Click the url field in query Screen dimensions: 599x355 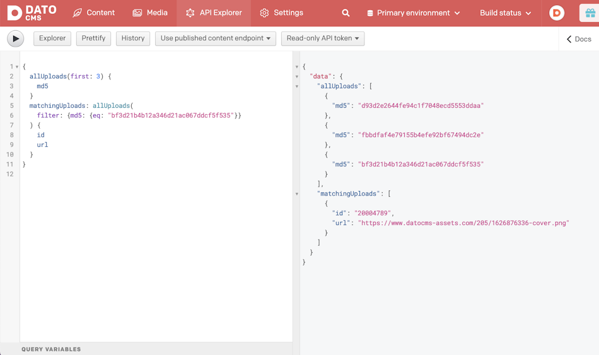[42, 145]
